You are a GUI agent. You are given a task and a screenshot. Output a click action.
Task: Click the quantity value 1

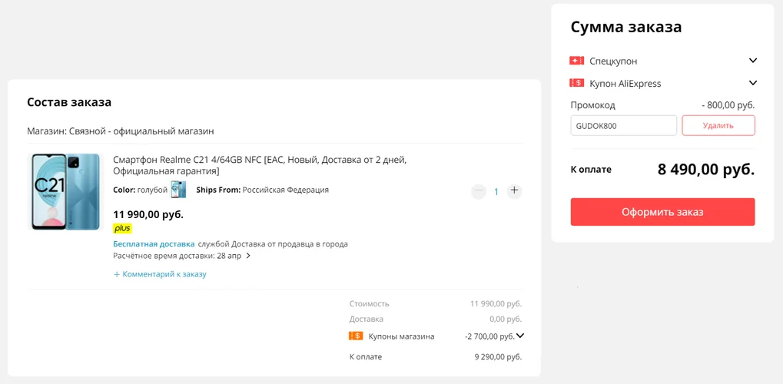[x=496, y=191]
